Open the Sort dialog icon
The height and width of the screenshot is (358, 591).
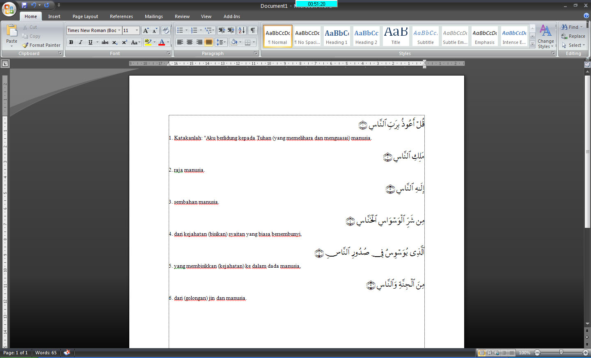[x=242, y=30]
